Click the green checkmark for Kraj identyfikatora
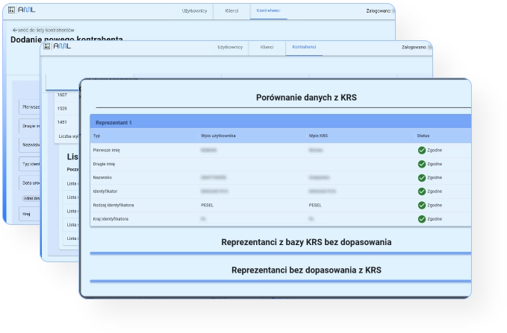The width and height of the screenshot is (507, 333). tap(422, 219)
